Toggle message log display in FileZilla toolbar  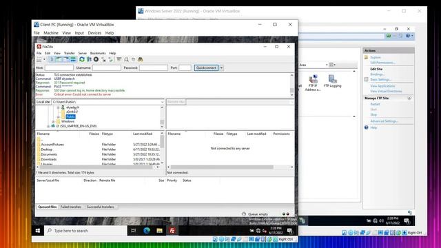52,59
